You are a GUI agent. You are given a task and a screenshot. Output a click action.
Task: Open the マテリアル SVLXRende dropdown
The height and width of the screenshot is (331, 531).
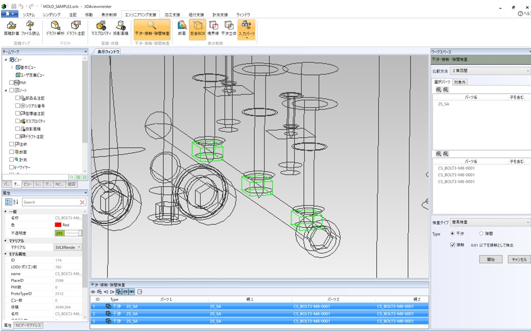[68, 247]
